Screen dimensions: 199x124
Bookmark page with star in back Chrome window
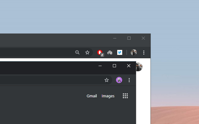(87, 52)
